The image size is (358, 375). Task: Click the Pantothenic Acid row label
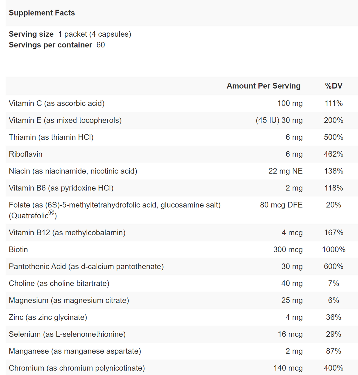86,266
